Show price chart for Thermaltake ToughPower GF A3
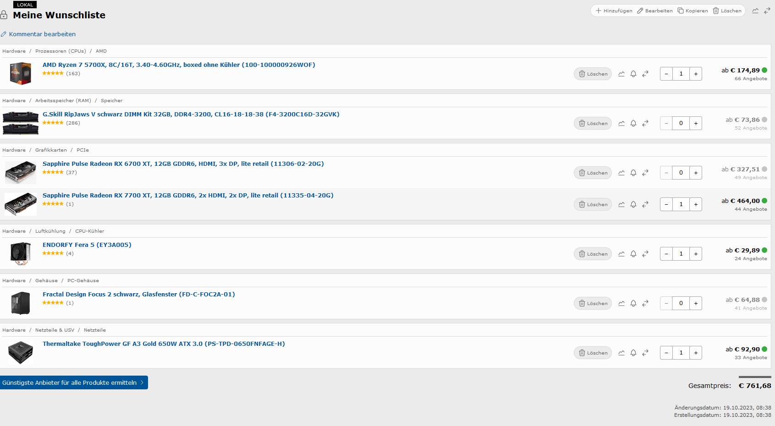This screenshot has width=775, height=426. pyautogui.click(x=621, y=353)
